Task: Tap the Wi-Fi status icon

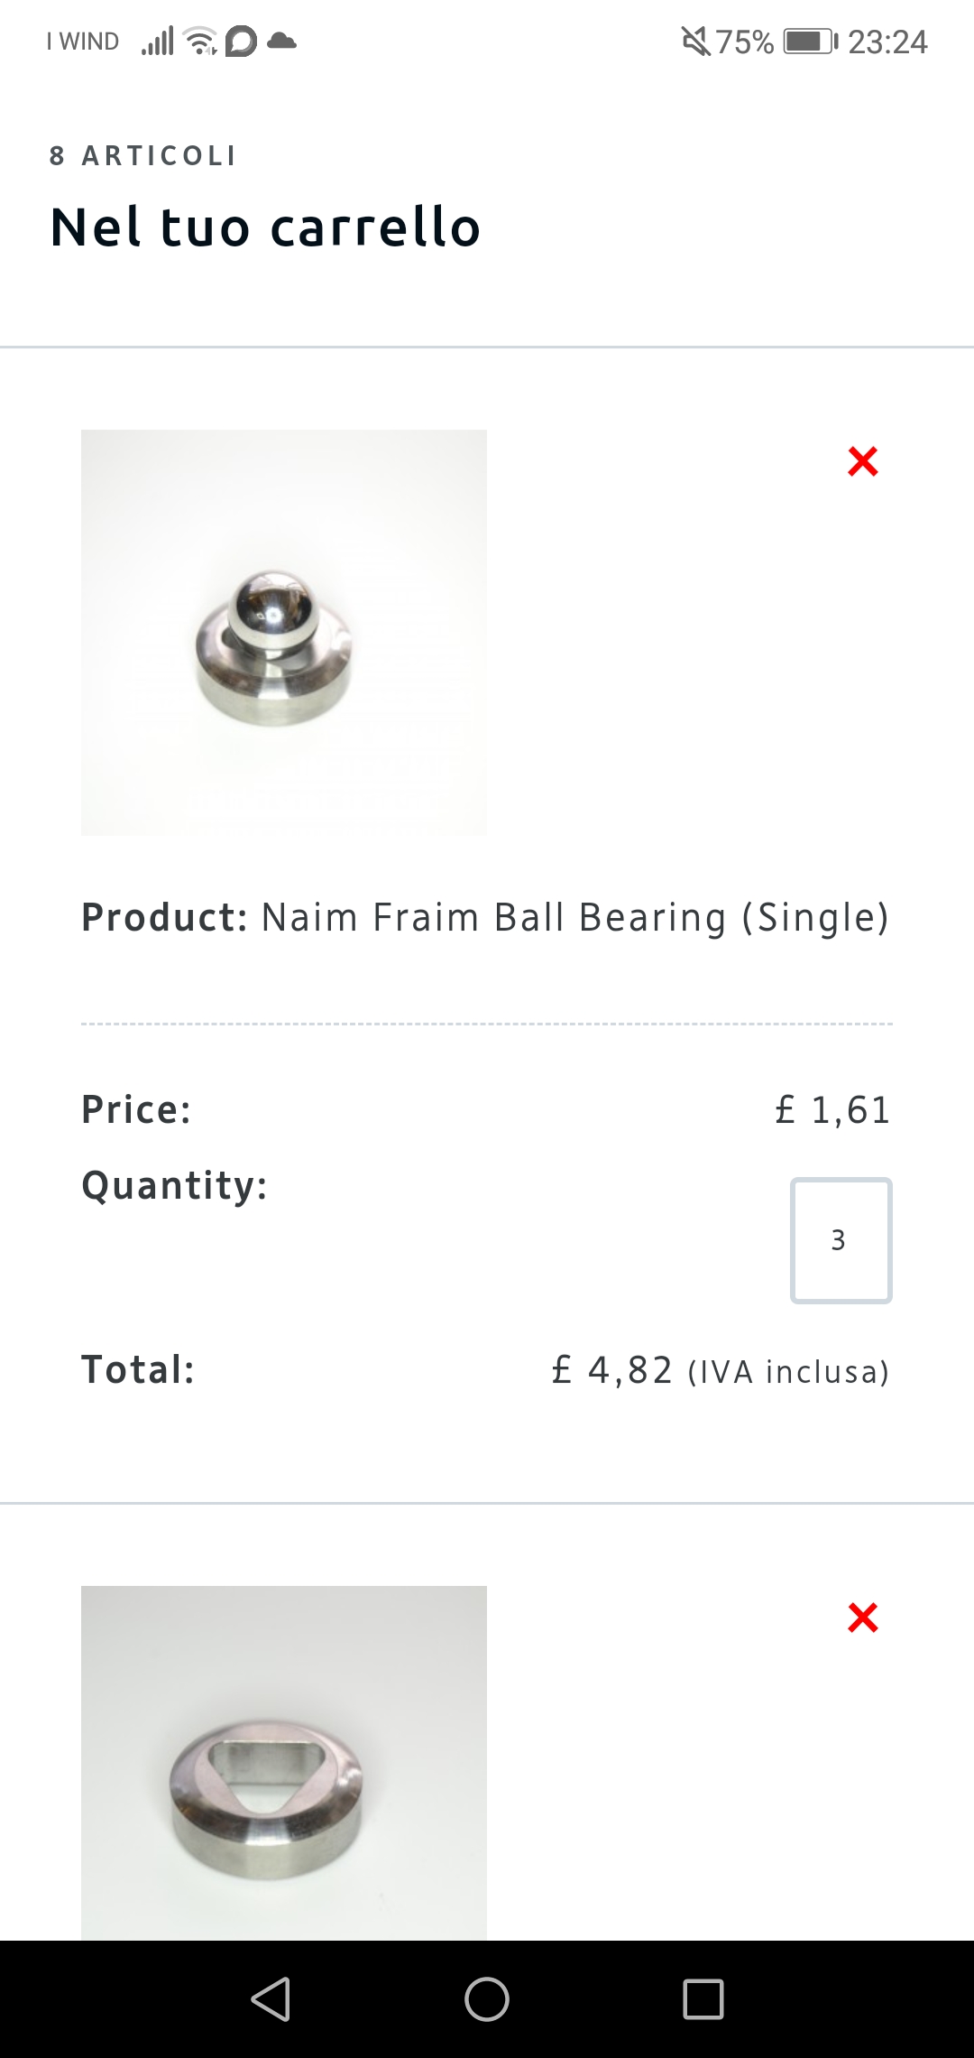Action: (200, 41)
